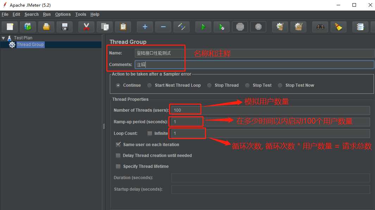Open the Search menu
375x210 pixels.
31,14
